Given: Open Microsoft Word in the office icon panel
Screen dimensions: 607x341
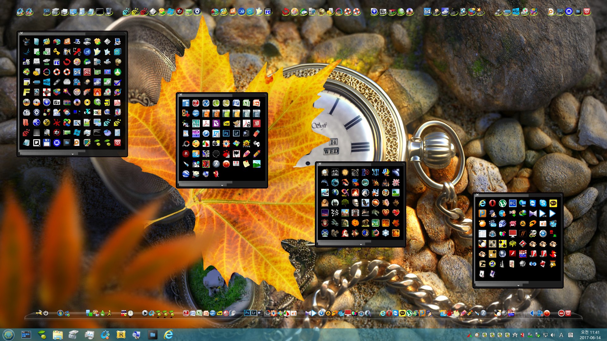Looking at the screenshot, I should (236, 103).
